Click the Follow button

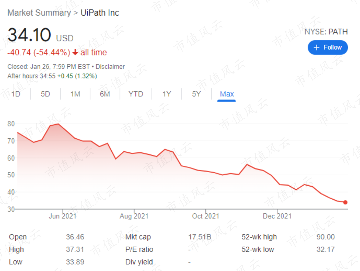[x=328, y=47]
